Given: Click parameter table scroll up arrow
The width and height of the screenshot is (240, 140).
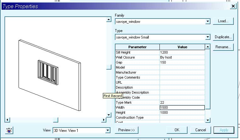Looking at the screenshot, I should (208, 47).
